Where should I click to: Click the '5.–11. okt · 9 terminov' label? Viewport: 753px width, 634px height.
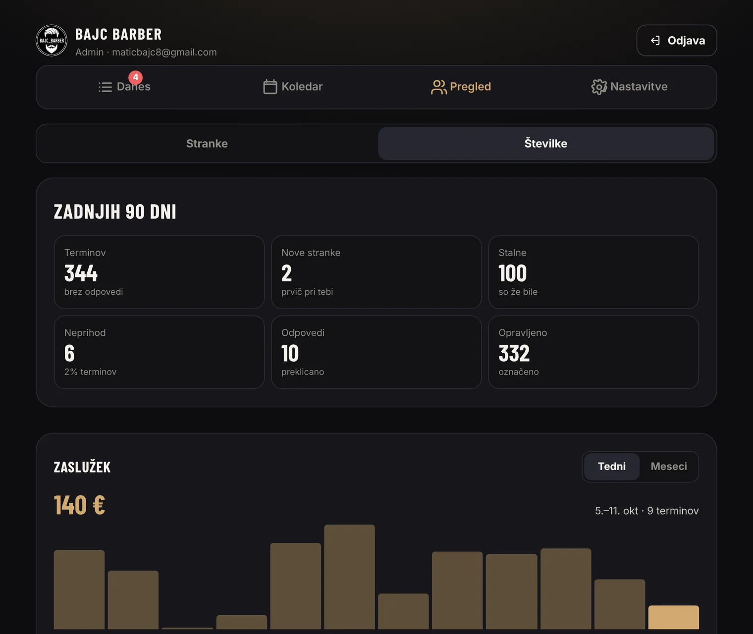646,511
